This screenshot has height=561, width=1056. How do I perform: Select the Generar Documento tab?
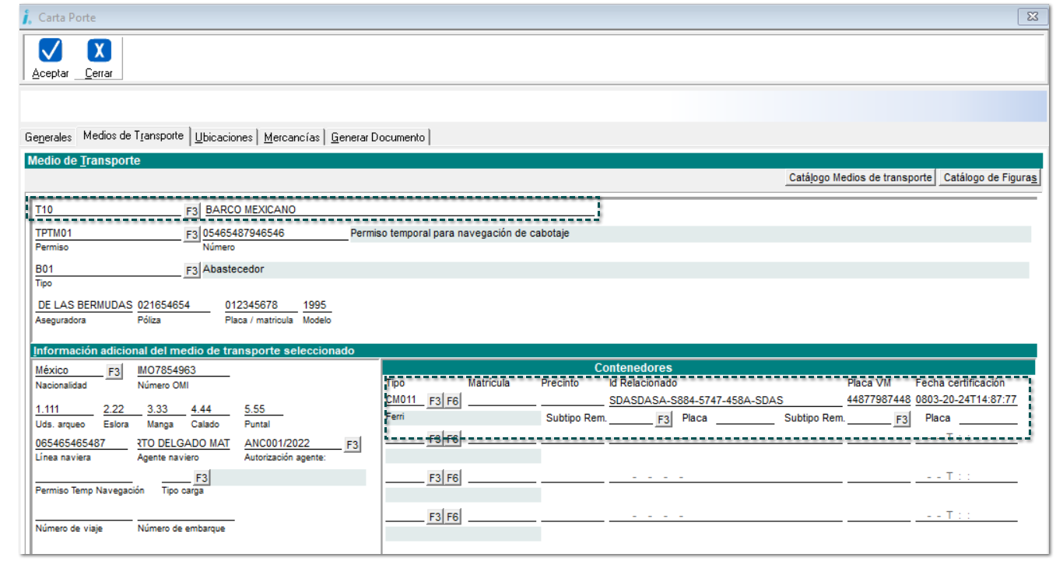pyautogui.click(x=377, y=137)
